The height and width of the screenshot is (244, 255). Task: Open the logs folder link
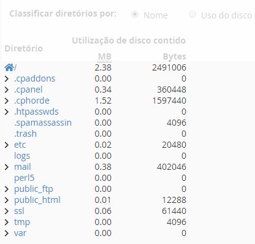22,156
